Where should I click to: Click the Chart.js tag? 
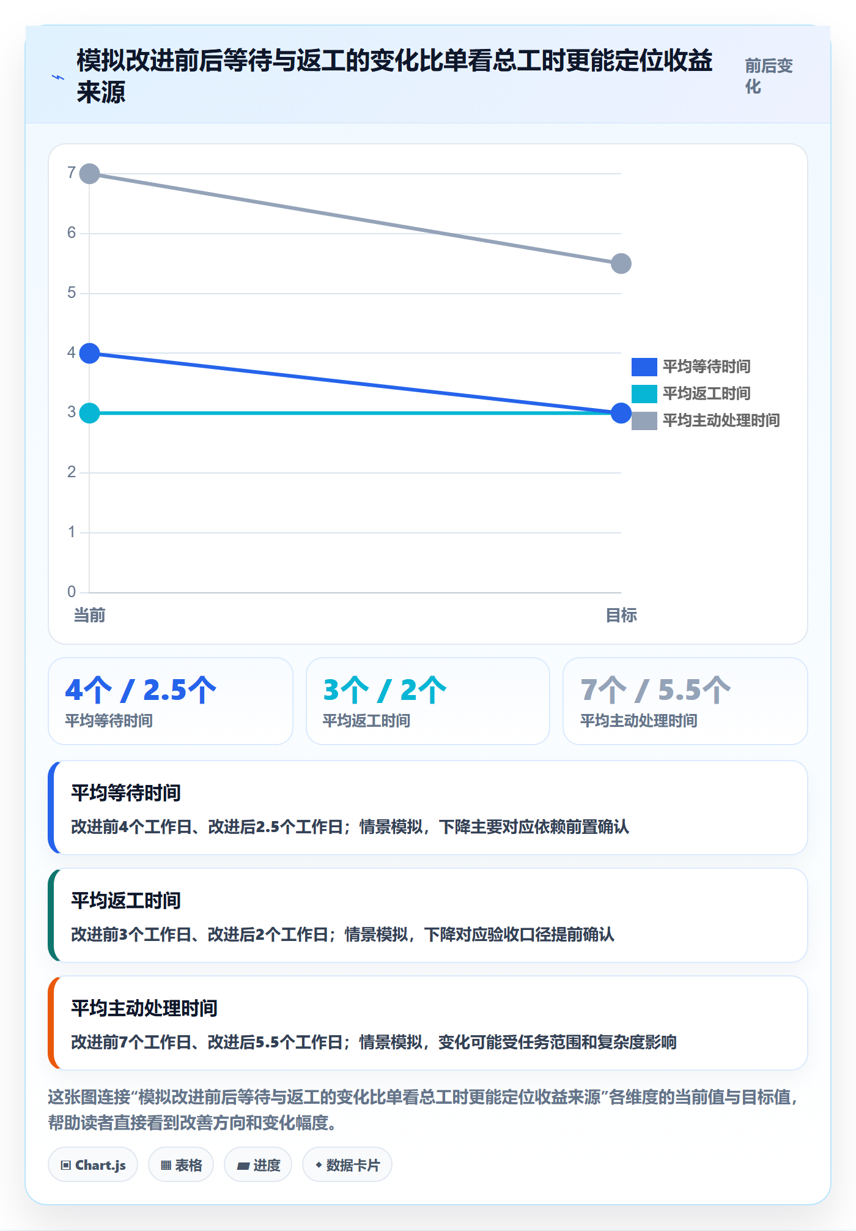point(93,1165)
